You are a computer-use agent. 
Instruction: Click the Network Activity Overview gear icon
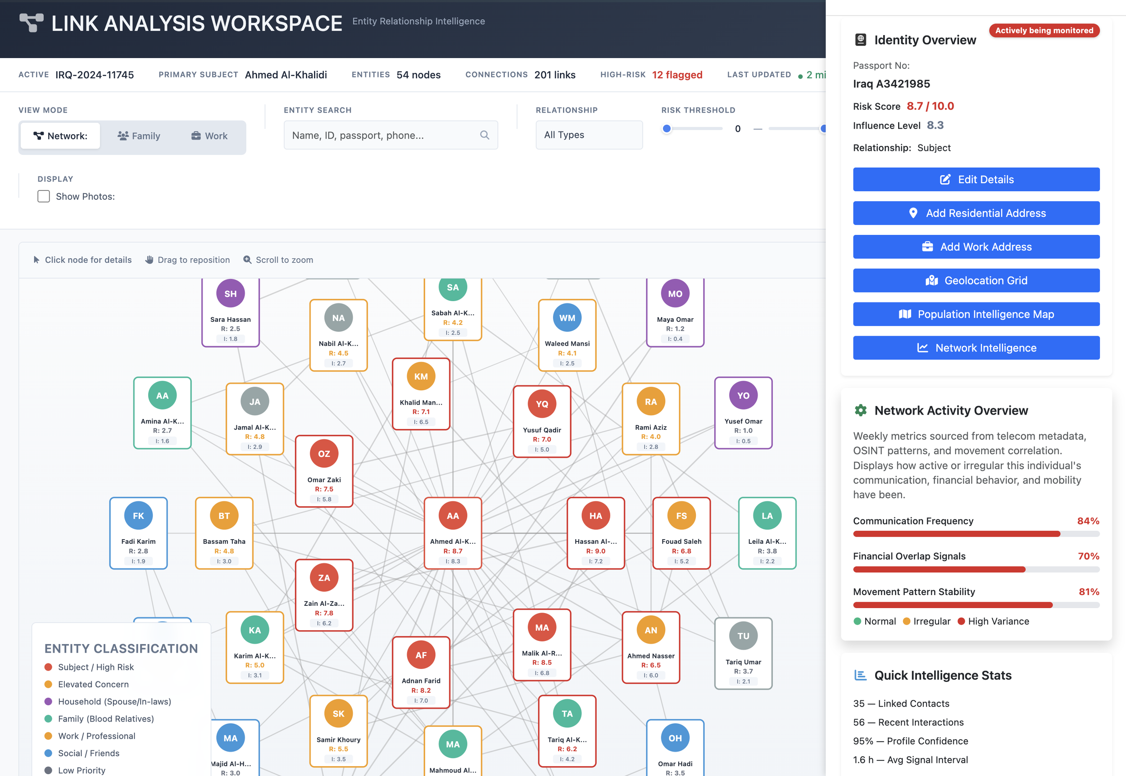(x=860, y=411)
